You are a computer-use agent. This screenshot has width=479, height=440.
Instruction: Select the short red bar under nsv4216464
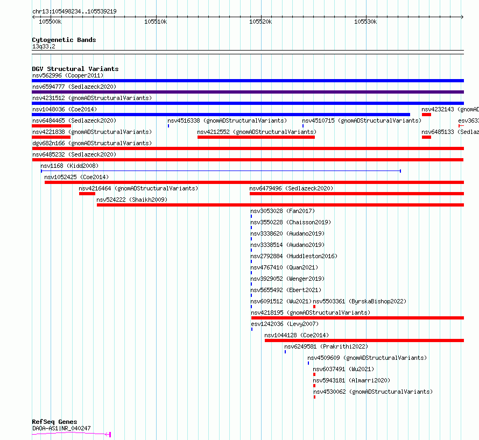pyautogui.click(x=87, y=194)
